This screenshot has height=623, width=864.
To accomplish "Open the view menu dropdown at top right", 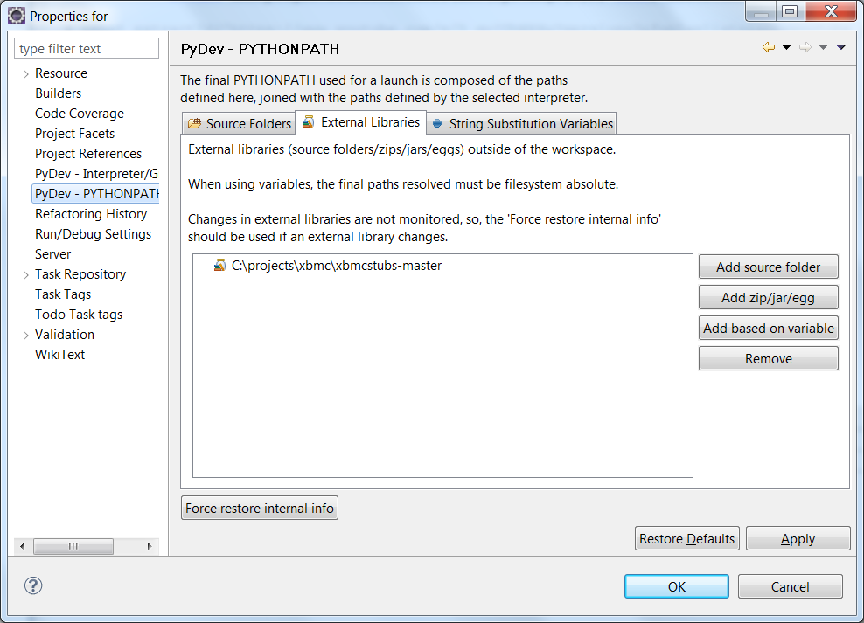I will click(x=840, y=47).
